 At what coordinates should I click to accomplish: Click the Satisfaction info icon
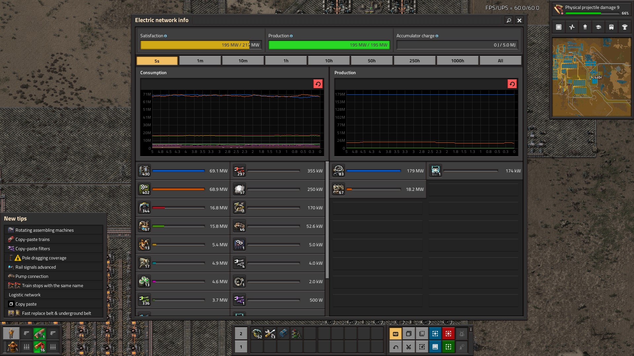[x=165, y=36]
